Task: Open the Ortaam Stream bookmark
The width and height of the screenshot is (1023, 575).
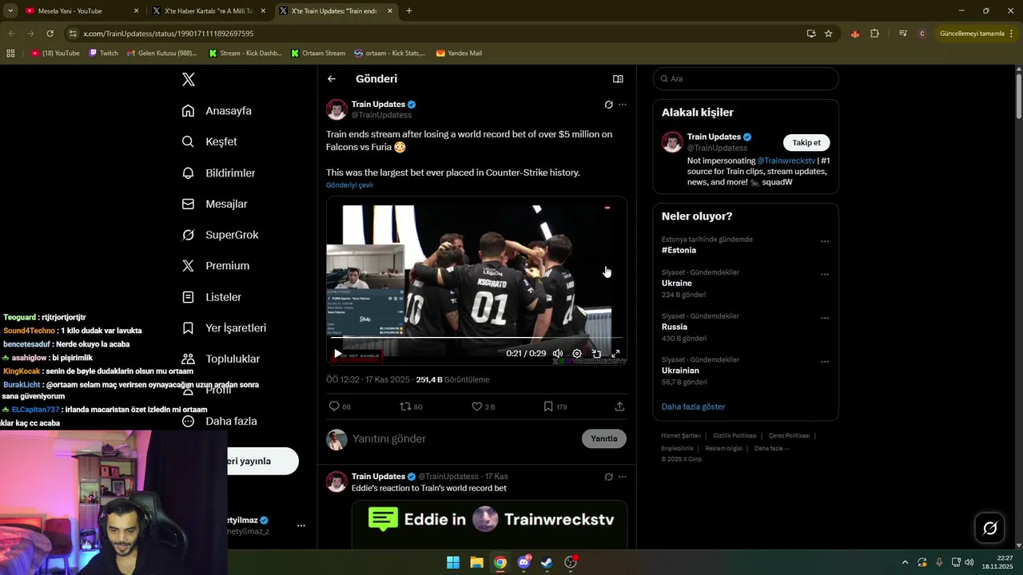Action: pyautogui.click(x=318, y=54)
